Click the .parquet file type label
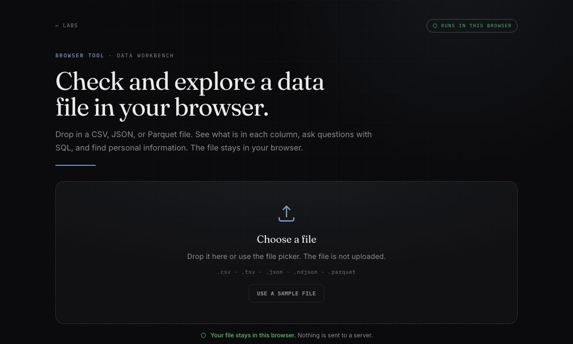Viewport: 573px width, 344px height. click(342, 272)
